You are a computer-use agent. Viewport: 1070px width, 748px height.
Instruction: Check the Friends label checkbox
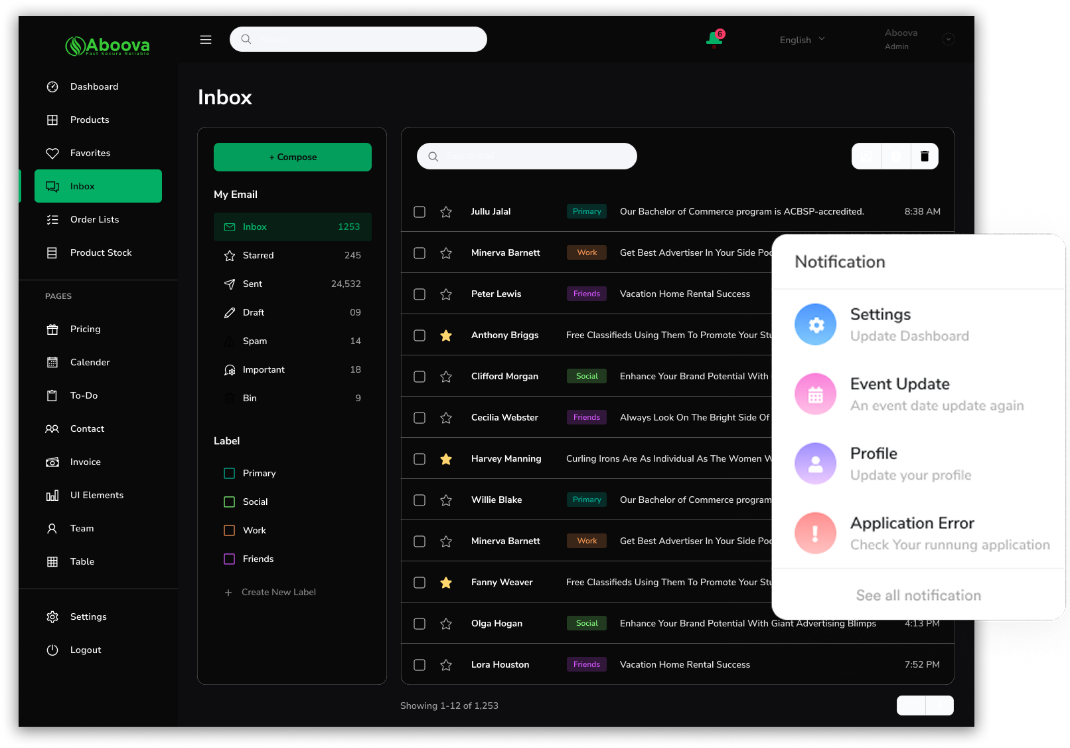pyautogui.click(x=230, y=559)
